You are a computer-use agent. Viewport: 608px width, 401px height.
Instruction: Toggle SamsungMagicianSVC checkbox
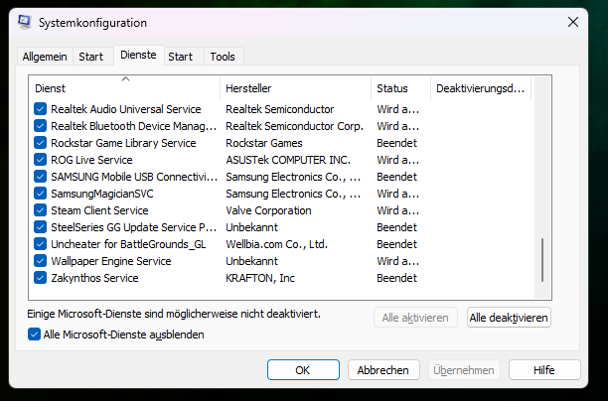[x=41, y=194]
